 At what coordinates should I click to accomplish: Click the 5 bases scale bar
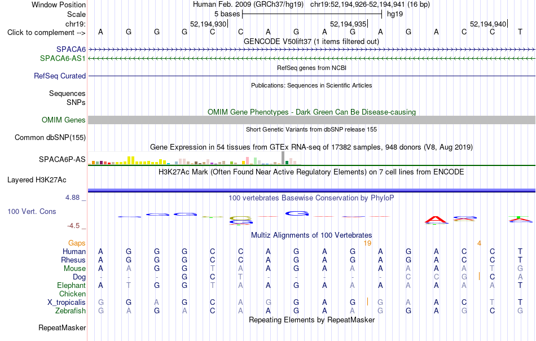point(312,14)
